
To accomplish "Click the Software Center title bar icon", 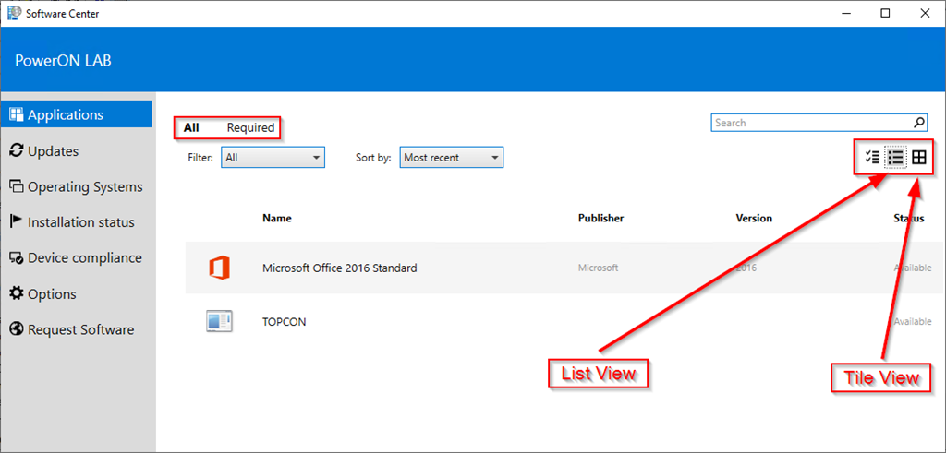I will pyautogui.click(x=12, y=13).
